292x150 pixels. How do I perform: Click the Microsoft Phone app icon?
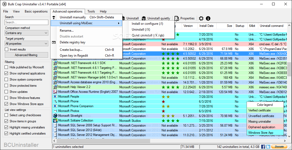(55, 101)
